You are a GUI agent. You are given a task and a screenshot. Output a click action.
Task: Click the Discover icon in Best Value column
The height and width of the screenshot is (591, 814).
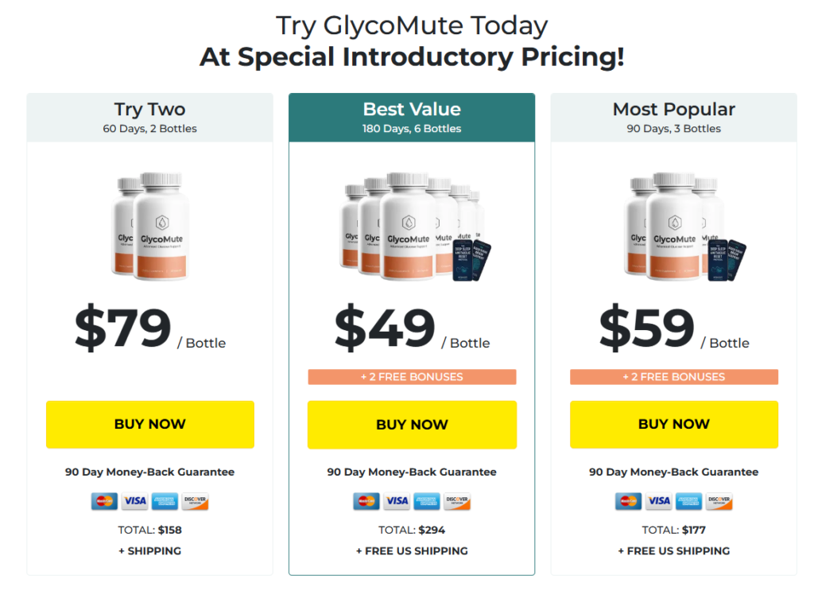[x=456, y=501]
